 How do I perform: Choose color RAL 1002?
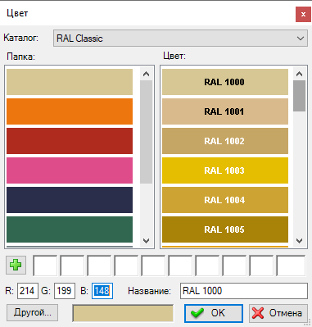pos(225,141)
